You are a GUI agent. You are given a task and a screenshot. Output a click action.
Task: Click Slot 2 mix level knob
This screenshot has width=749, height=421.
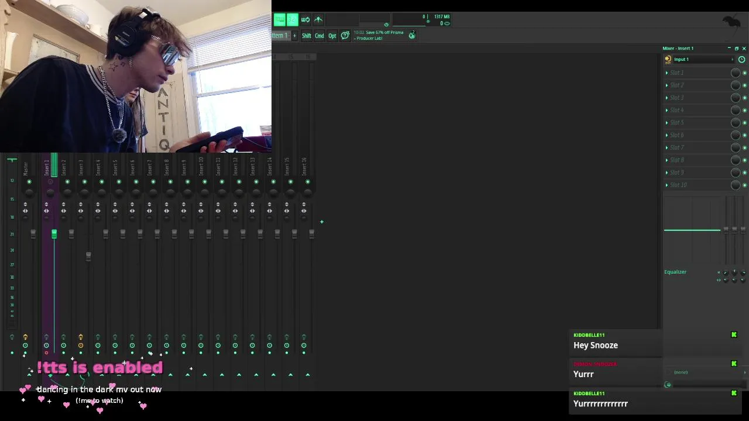coord(736,85)
